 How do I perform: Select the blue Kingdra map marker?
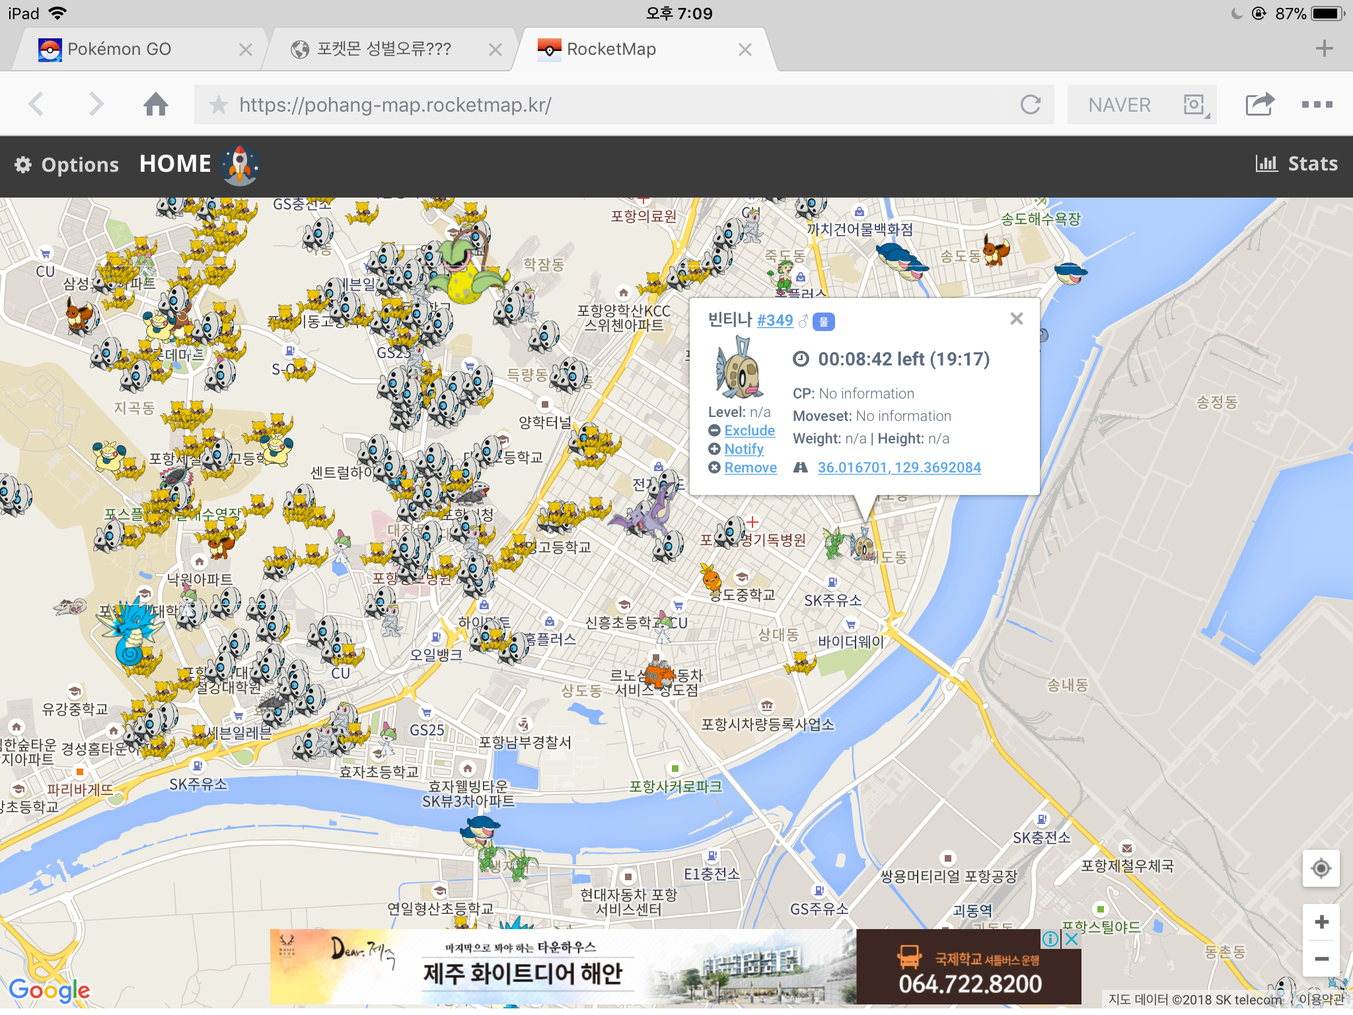tap(131, 633)
